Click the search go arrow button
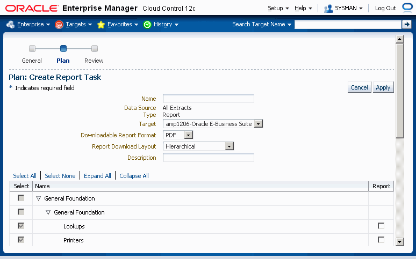The image size is (416, 259). tap(406, 24)
